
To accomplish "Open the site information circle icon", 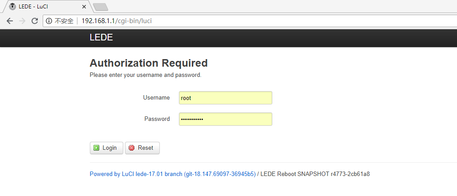I will (x=49, y=21).
